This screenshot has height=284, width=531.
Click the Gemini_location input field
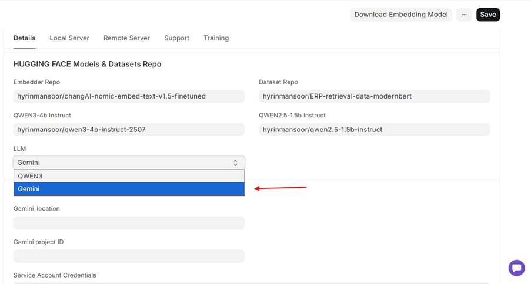[129, 223]
